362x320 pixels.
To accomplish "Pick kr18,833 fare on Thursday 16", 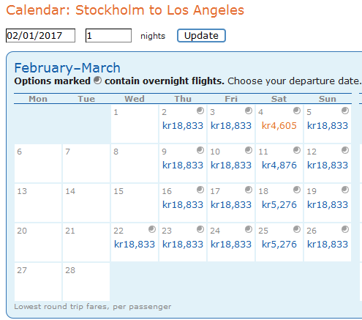I will coord(183,205).
